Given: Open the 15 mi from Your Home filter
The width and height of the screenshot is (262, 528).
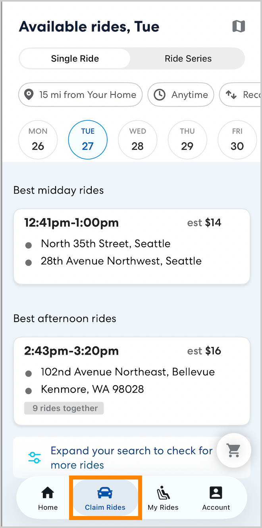Looking at the screenshot, I should point(80,95).
